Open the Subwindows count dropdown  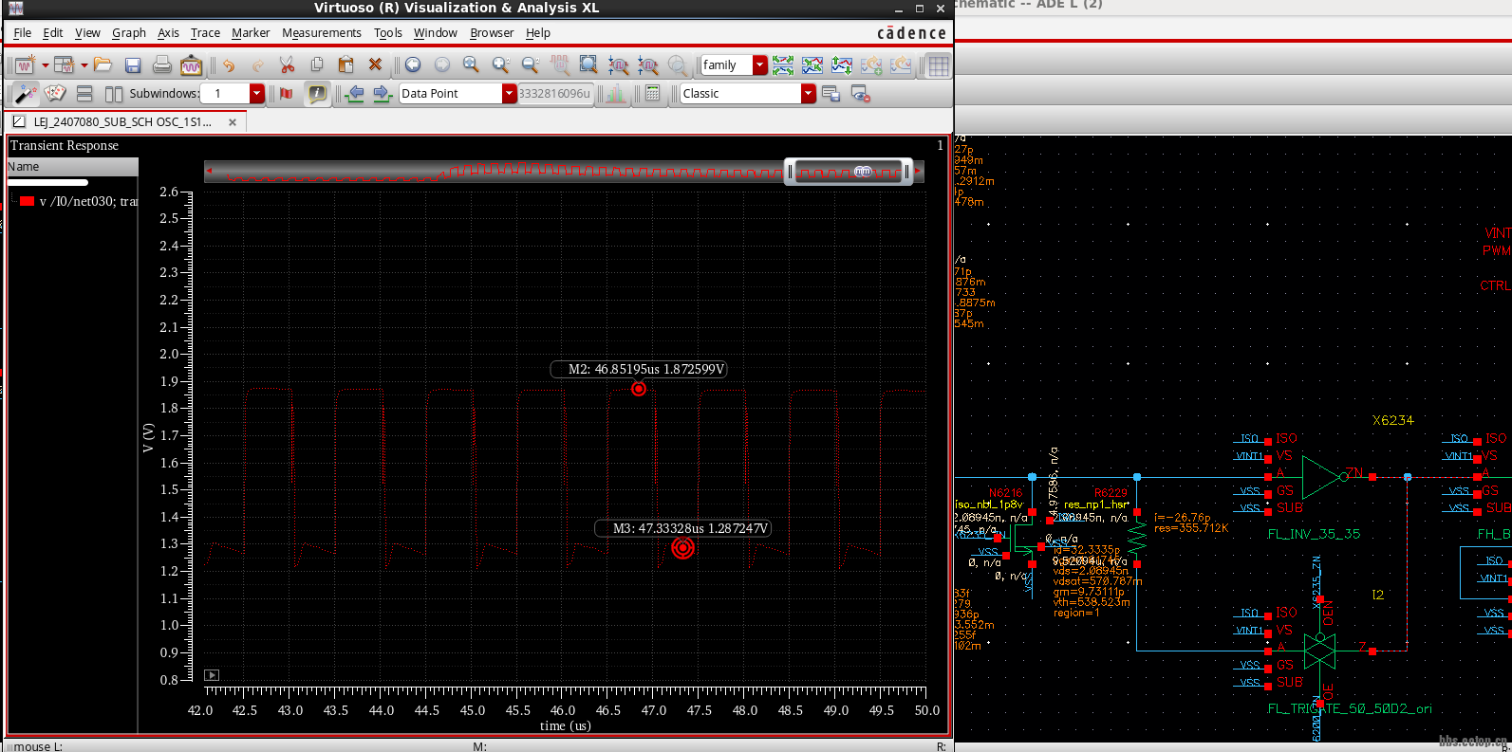256,93
